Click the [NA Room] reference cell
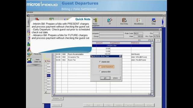The width and height of the screenshot is (193, 108). pos(141,54)
